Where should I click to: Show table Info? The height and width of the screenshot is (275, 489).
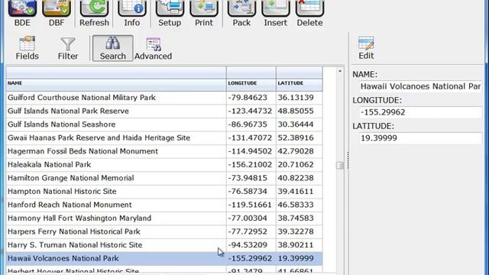pos(132,14)
